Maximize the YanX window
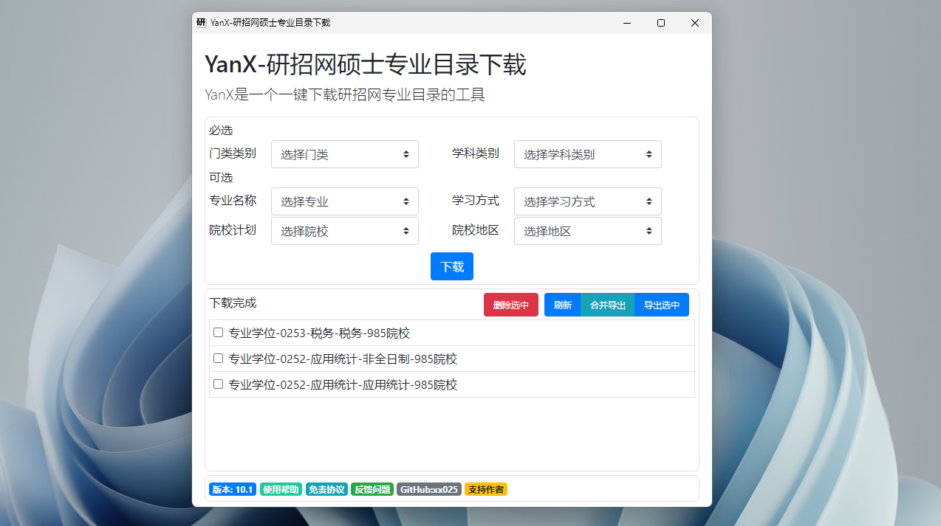The height and width of the screenshot is (526, 941). click(x=661, y=23)
